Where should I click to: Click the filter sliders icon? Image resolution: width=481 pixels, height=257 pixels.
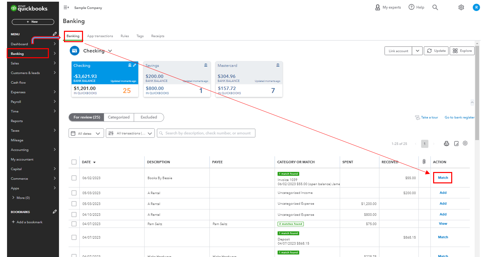coord(111,133)
